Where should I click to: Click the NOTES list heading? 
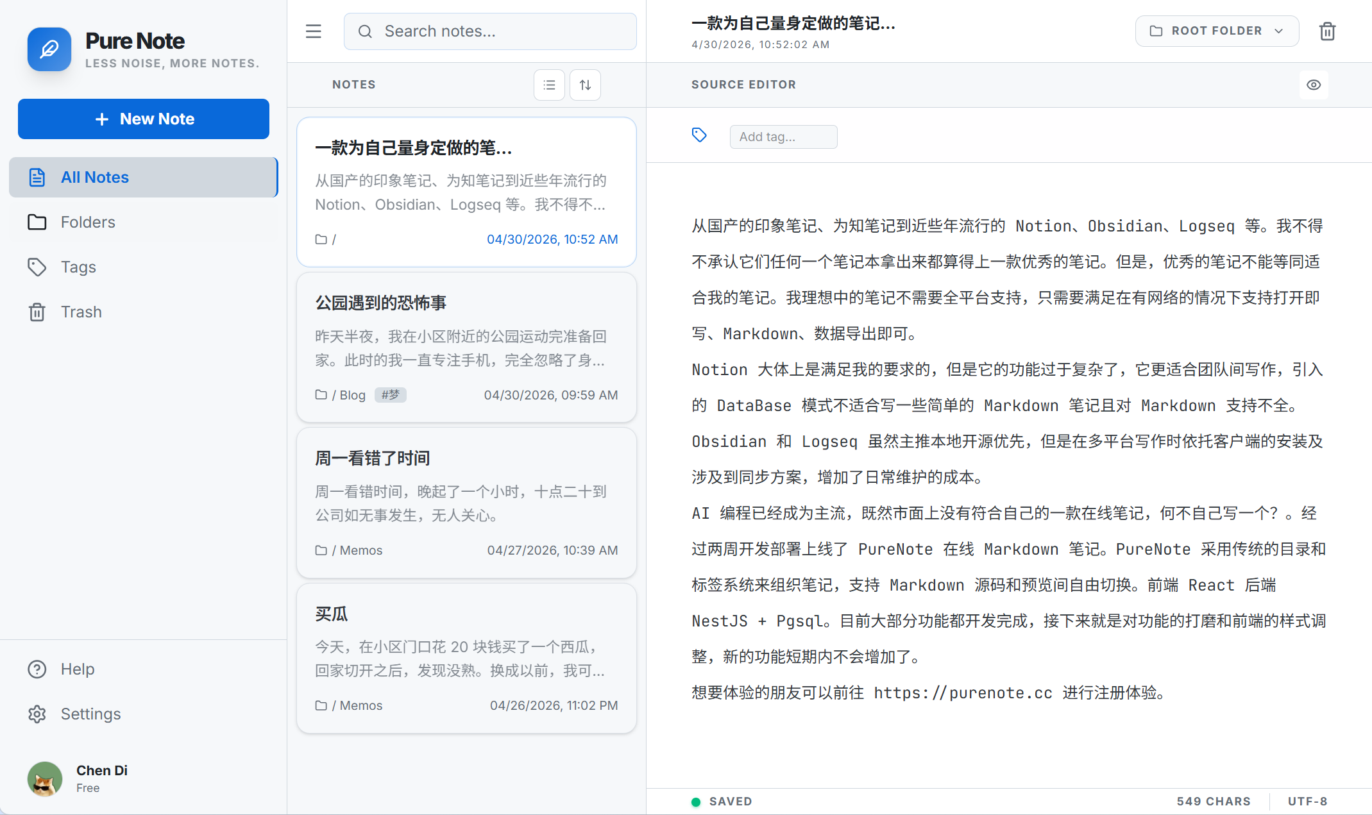pos(354,85)
